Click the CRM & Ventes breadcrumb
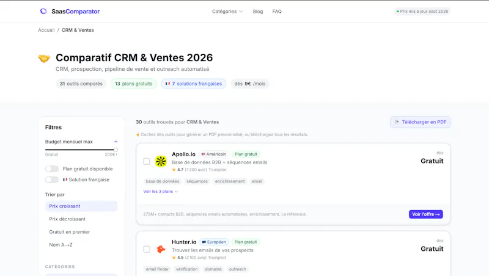The height and width of the screenshot is (276, 489). pos(78,30)
